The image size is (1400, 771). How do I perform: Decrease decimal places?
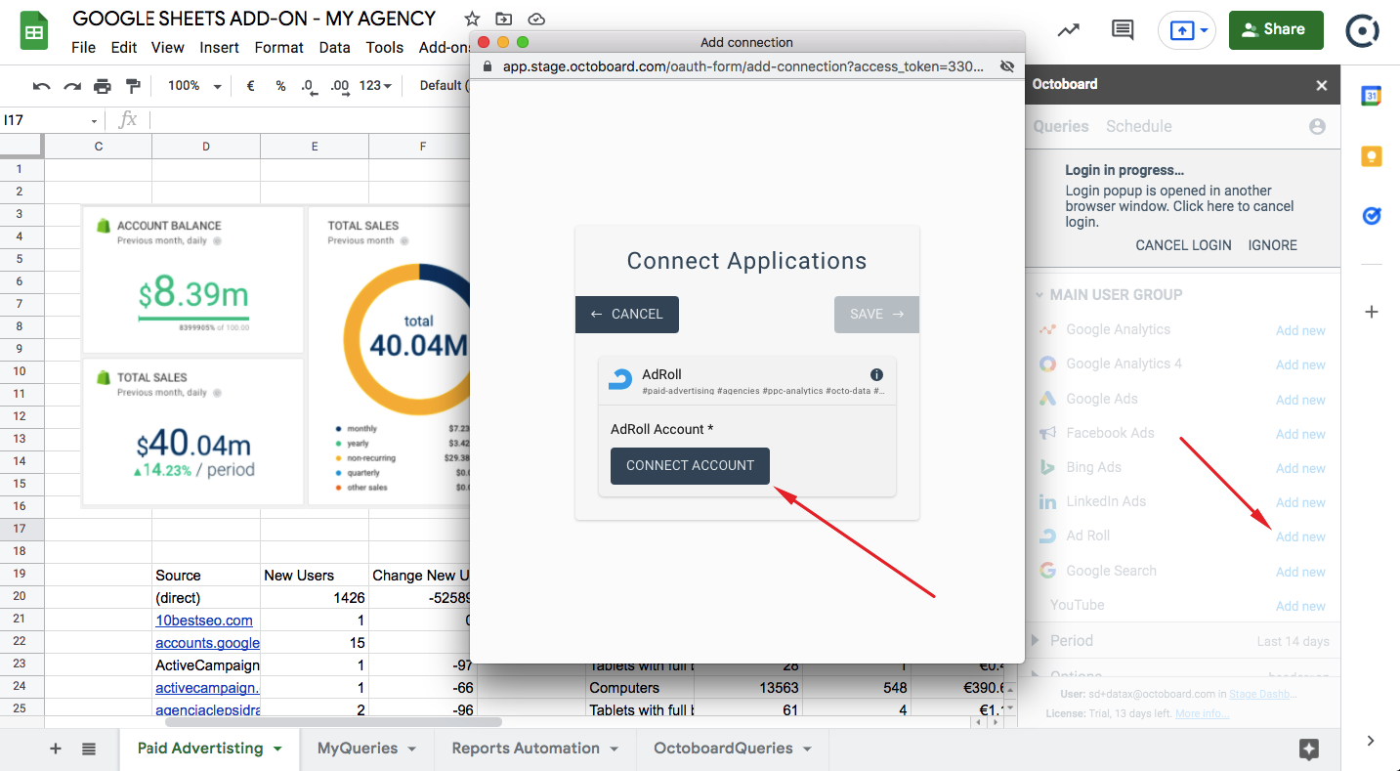tap(309, 86)
